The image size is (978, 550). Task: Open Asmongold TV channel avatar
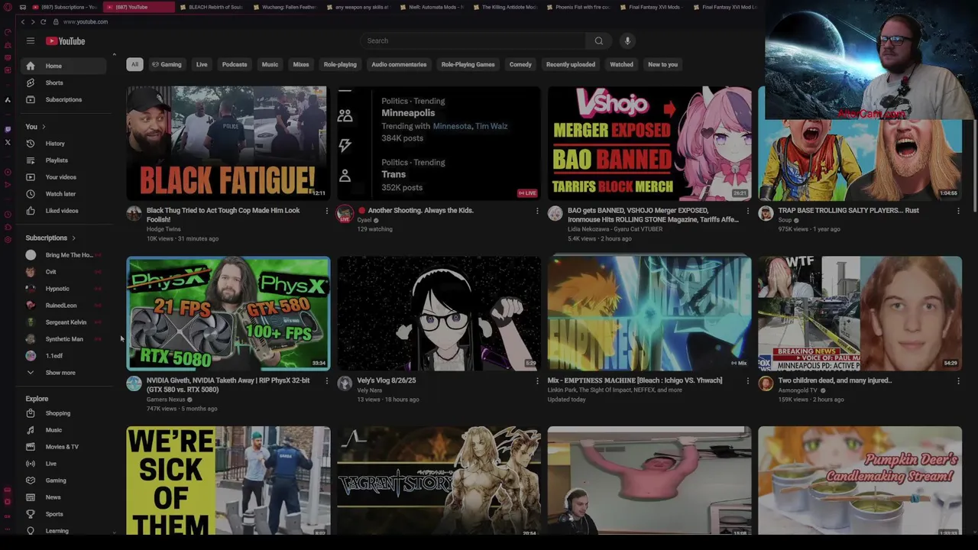pos(766,383)
